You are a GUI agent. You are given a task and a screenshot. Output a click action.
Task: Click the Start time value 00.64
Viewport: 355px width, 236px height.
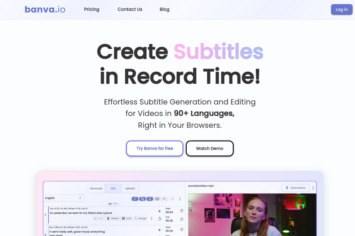(x=169, y=212)
